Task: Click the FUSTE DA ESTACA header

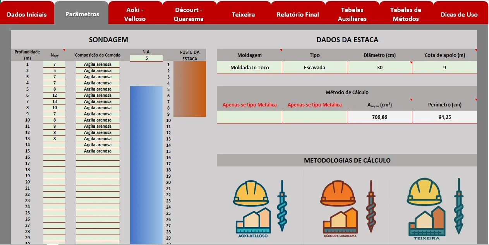Action: tap(190, 55)
